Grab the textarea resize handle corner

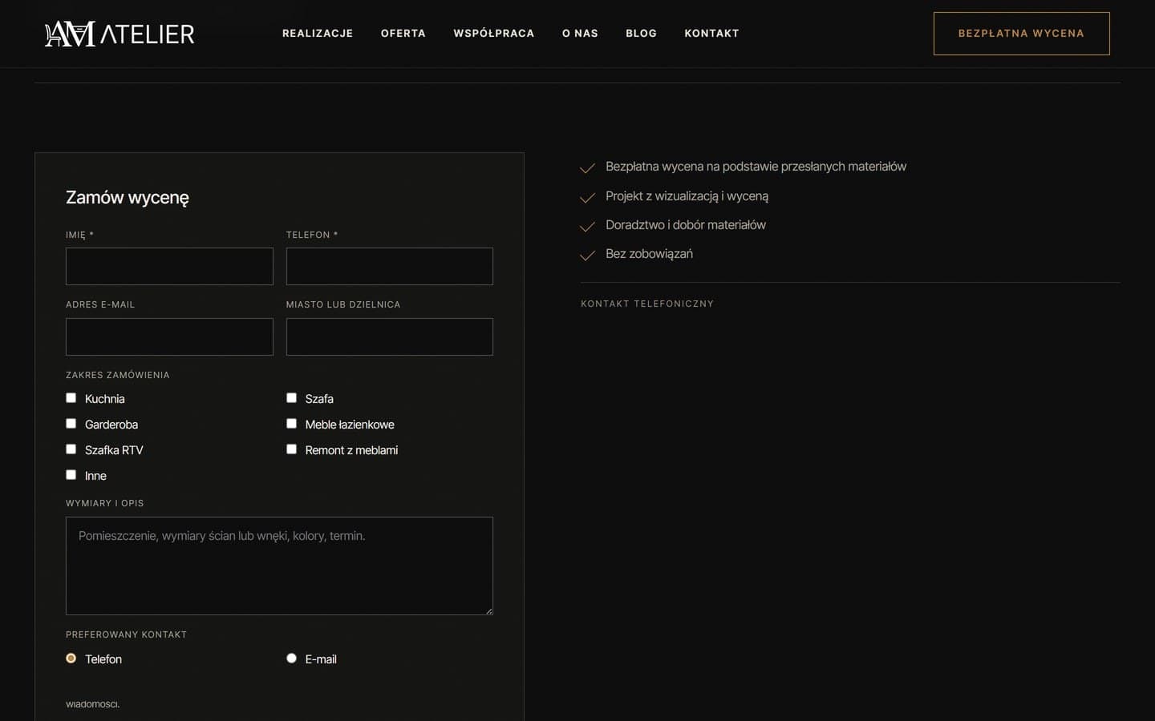488,610
